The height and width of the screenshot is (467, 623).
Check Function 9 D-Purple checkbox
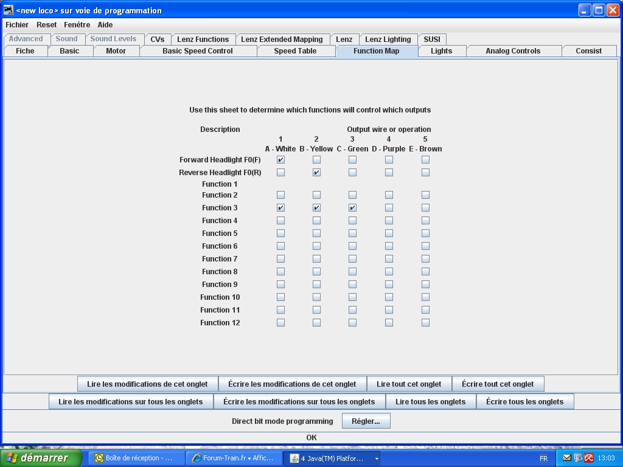click(389, 285)
